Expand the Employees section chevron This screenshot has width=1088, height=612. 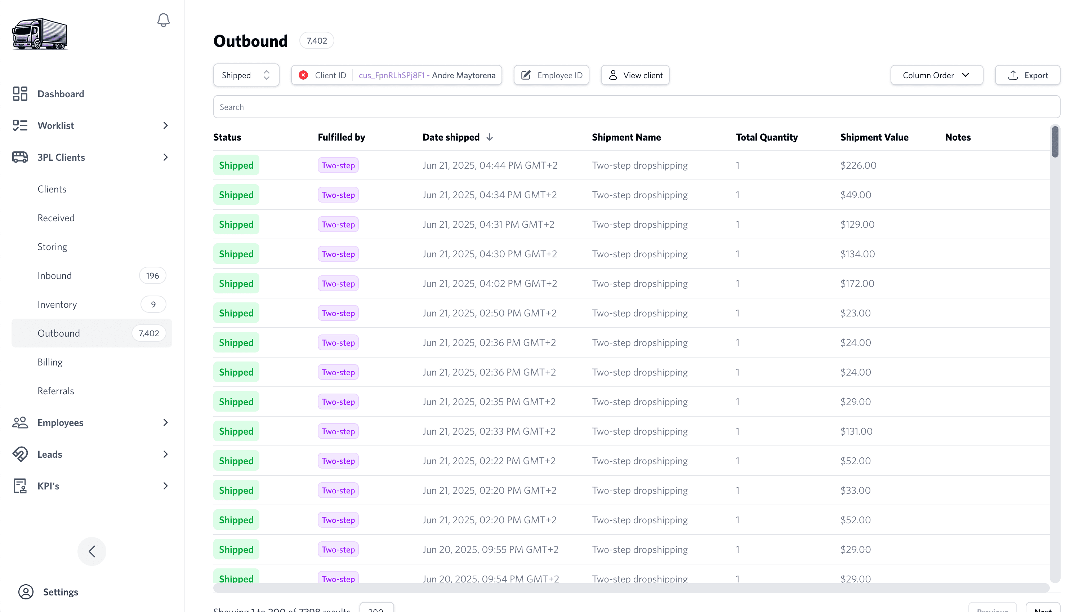165,423
